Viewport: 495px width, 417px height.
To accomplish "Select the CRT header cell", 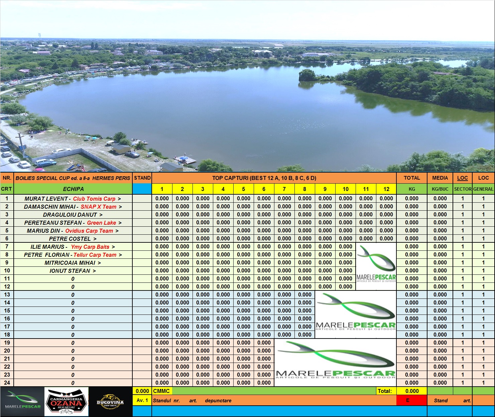I will pyautogui.click(x=7, y=189).
